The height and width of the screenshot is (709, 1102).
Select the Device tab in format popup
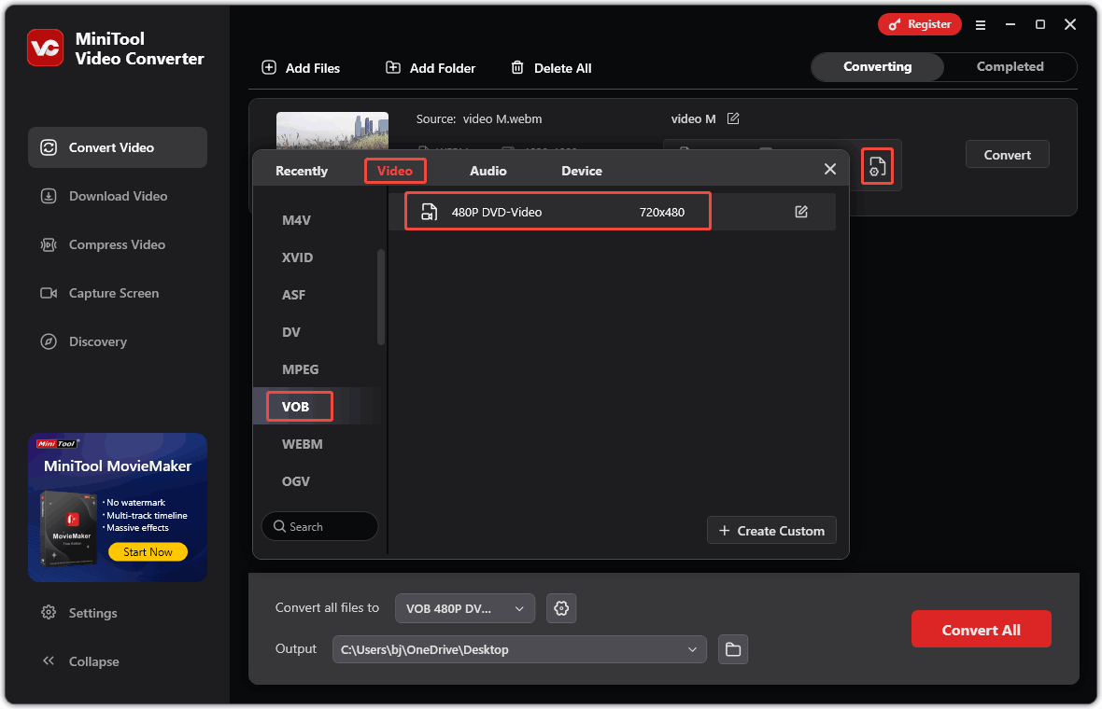581,171
